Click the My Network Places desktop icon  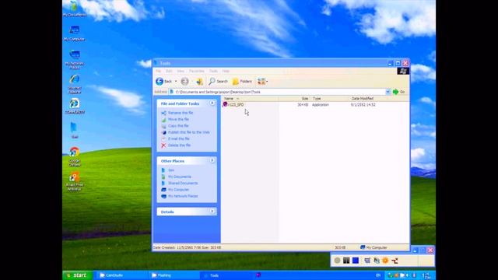click(75, 59)
